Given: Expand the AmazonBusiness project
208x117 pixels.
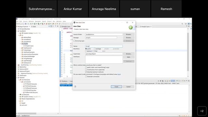Looking at the screenshot, I should [17, 29].
